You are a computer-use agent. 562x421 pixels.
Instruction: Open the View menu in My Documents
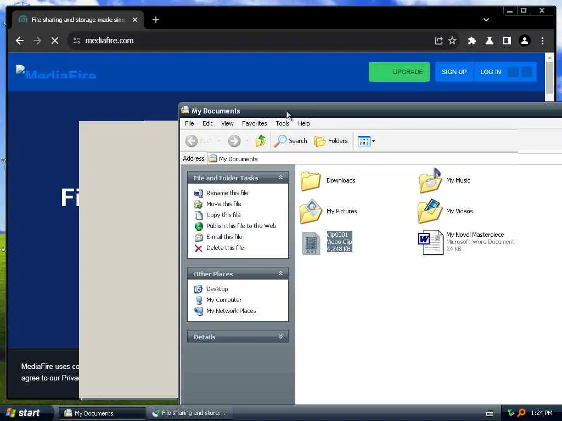[x=227, y=123]
